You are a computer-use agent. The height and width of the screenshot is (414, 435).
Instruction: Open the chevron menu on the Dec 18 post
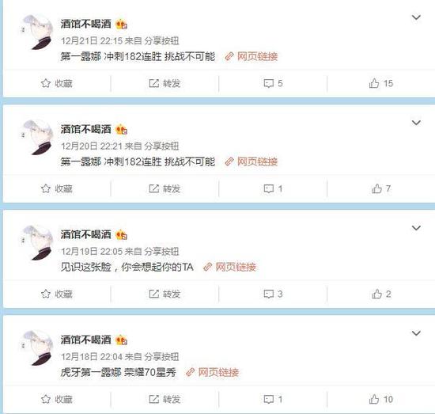[416, 333]
